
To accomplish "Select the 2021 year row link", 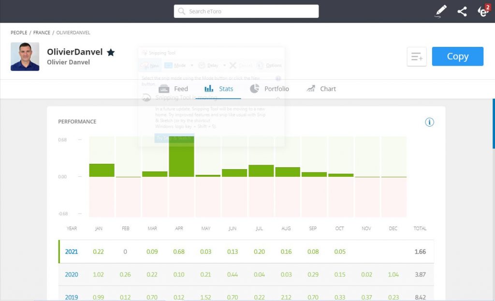I will click(72, 252).
